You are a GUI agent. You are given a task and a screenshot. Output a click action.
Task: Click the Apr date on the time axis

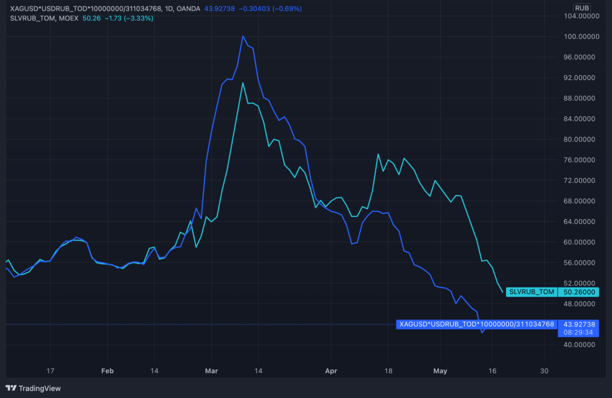pos(331,371)
